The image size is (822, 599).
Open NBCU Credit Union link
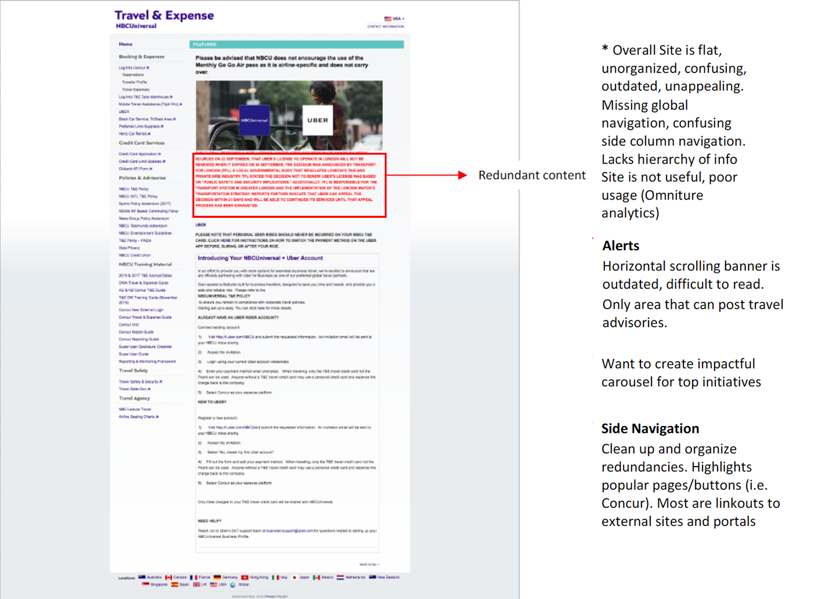135,255
